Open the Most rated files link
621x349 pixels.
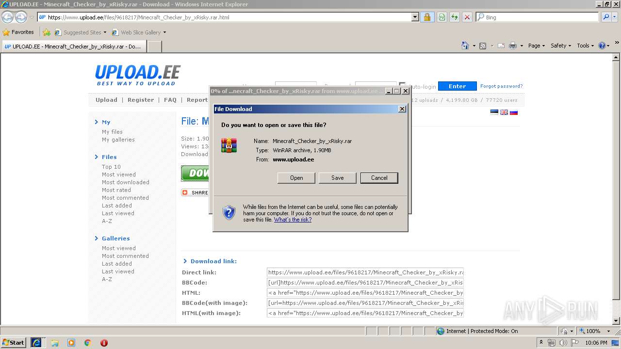coord(116,190)
